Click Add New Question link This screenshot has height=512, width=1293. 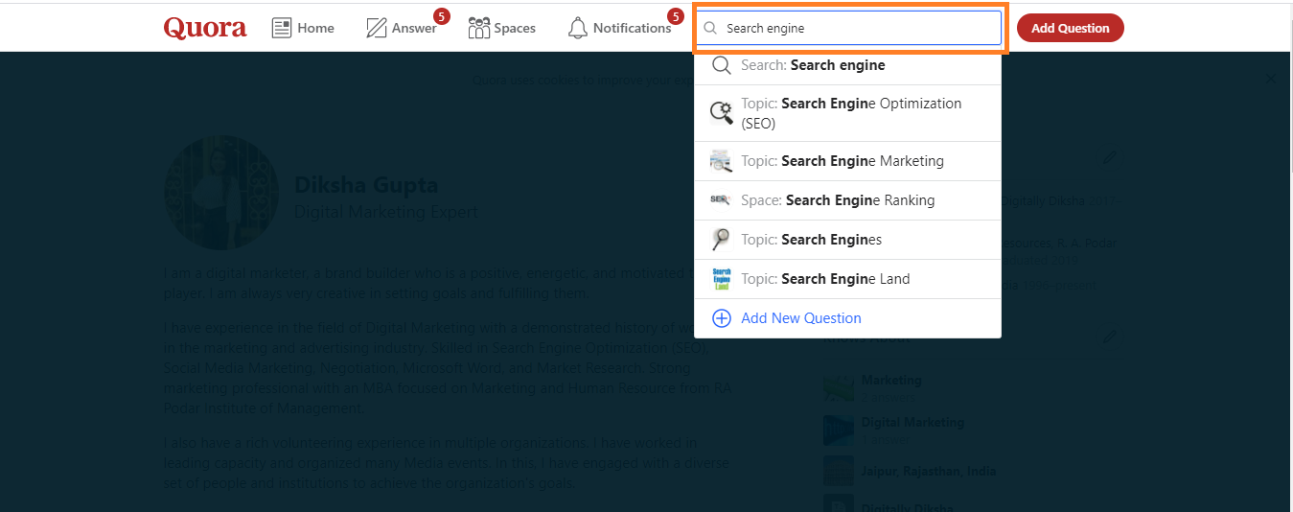pos(801,318)
